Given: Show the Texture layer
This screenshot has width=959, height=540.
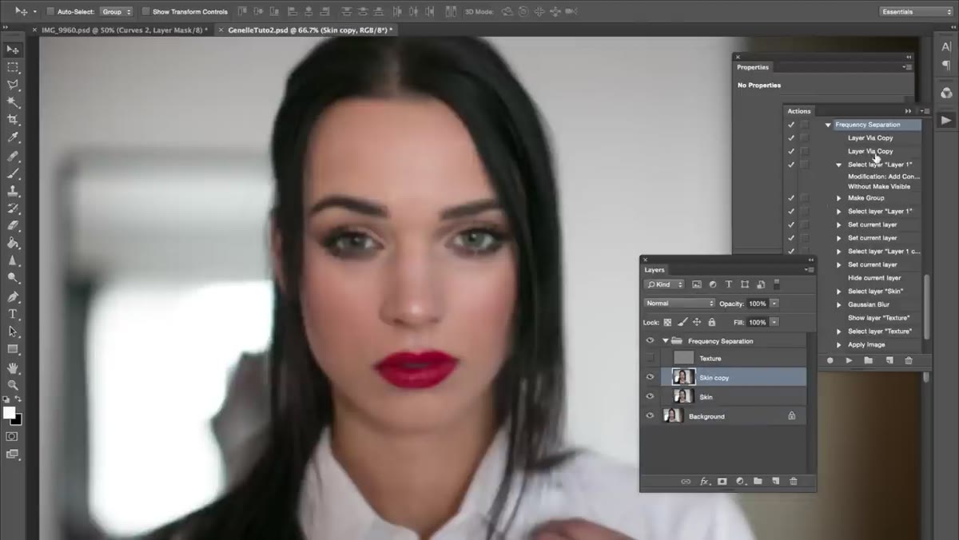Looking at the screenshot, I should click(x=650, y=358).
